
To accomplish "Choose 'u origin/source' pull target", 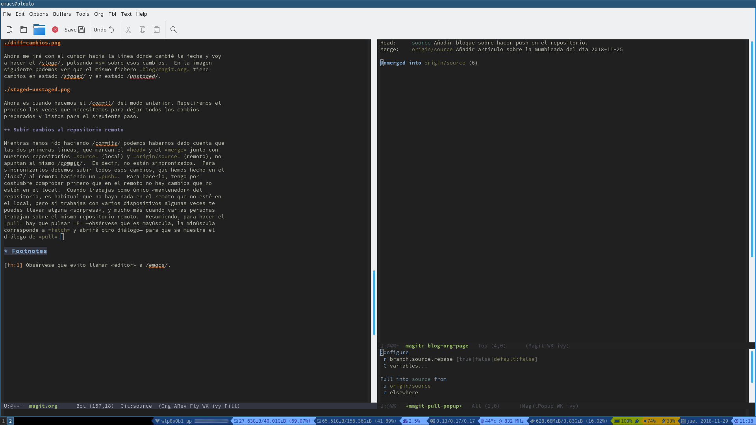I will (x=407, y=386).
